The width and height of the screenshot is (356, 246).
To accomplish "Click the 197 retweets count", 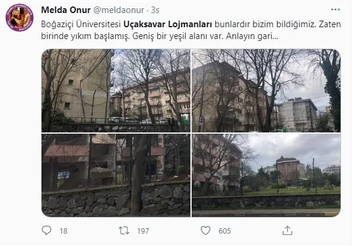I will coord(143,231).
